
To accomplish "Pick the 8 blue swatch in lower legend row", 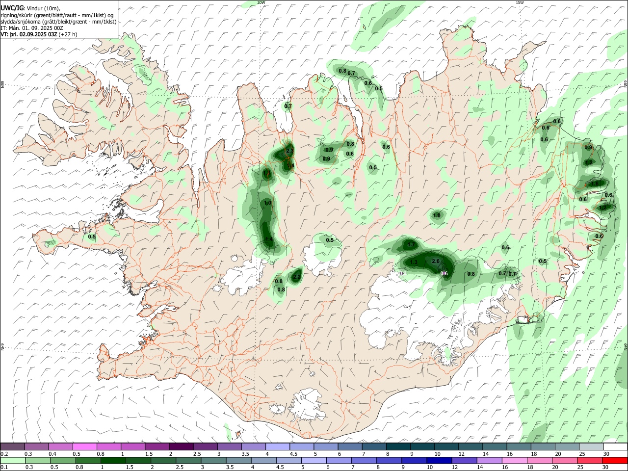I will [389, 460].
